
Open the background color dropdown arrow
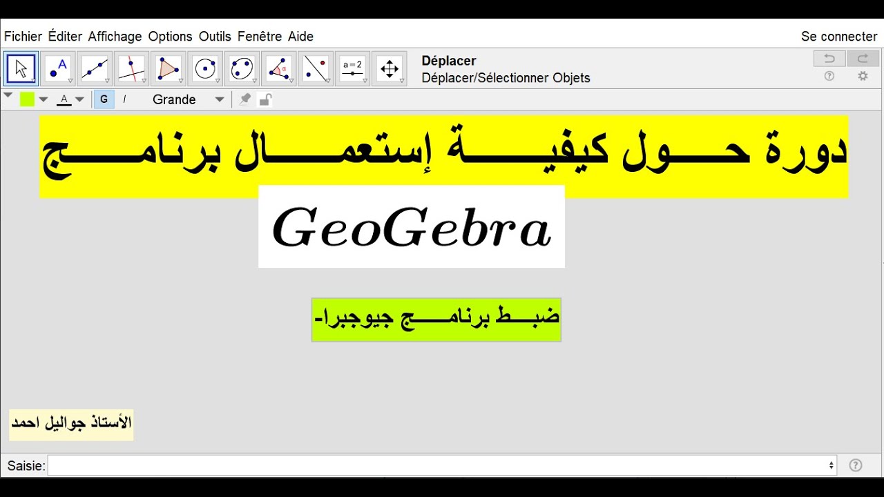[x=44, y=99]
